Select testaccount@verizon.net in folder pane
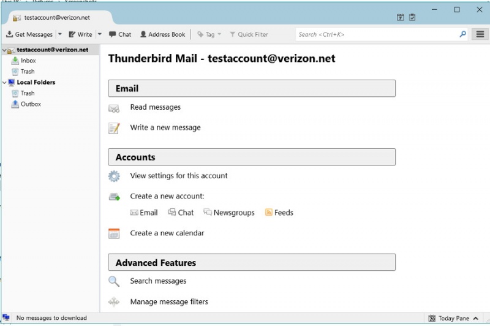The height and width of the screenshot is (326, 490). (53, 50)
